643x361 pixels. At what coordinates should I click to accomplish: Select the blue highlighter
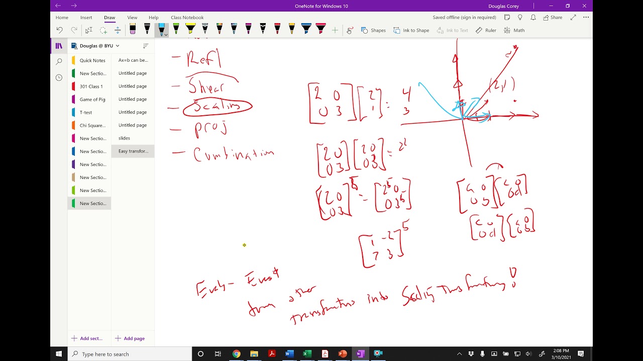(x=306, y=29)
